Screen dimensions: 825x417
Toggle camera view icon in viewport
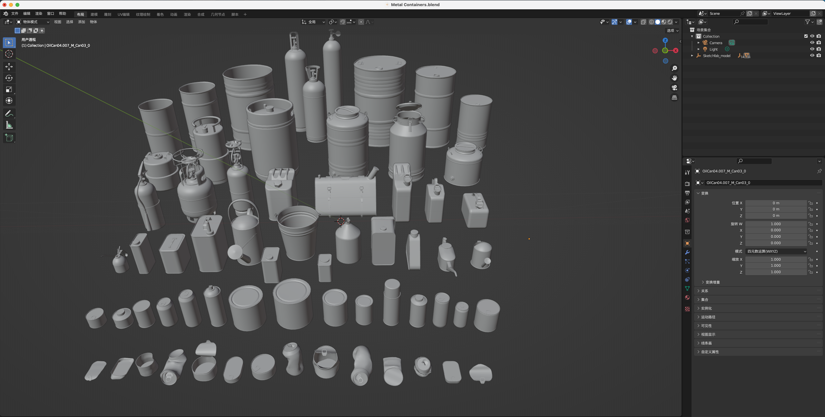(674, 88)
